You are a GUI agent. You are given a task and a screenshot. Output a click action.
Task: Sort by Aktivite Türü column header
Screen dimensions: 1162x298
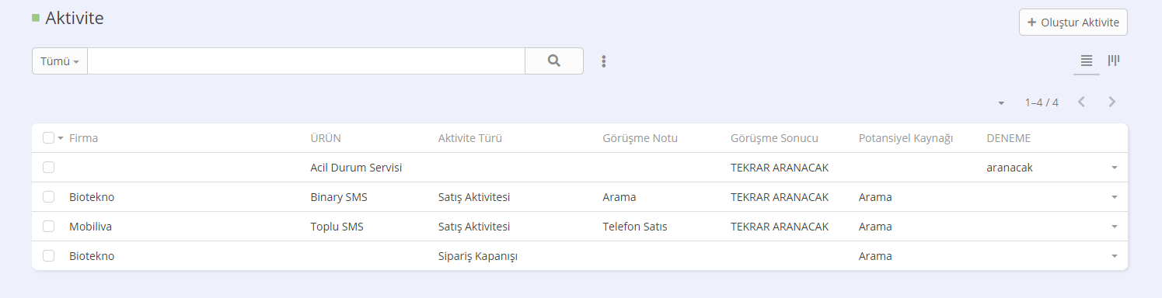(470, 138)
